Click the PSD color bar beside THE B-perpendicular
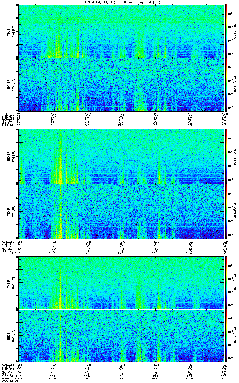Viewport: 239px width, 383px height. 227,282
